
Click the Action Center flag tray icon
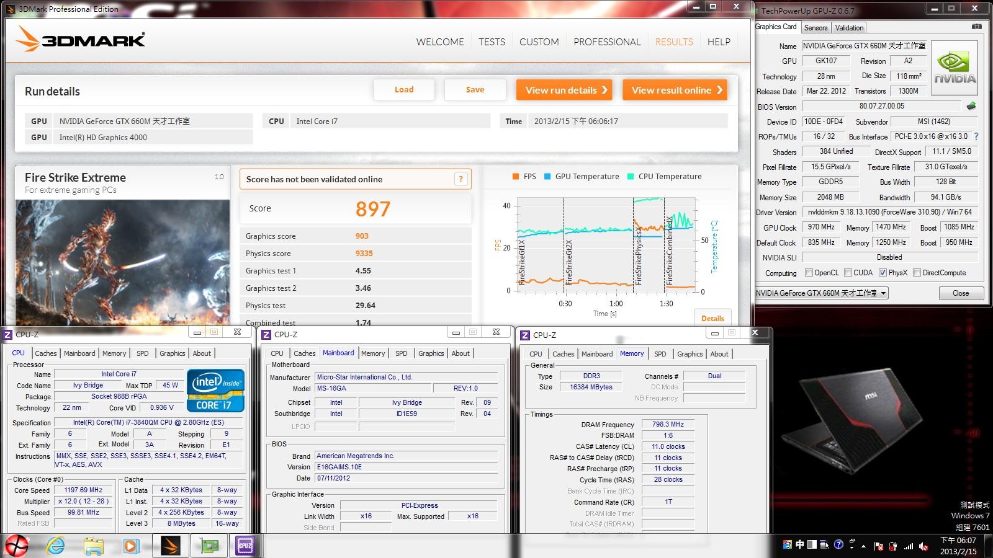[x=879, y=546]
